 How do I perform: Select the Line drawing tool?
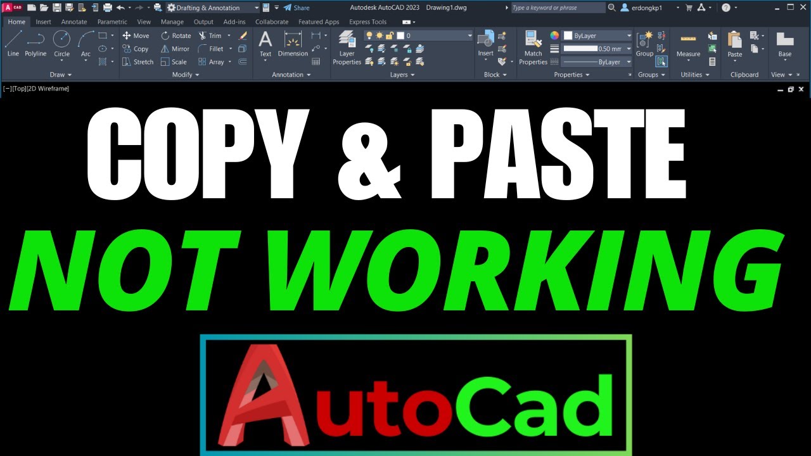point(13,44)
